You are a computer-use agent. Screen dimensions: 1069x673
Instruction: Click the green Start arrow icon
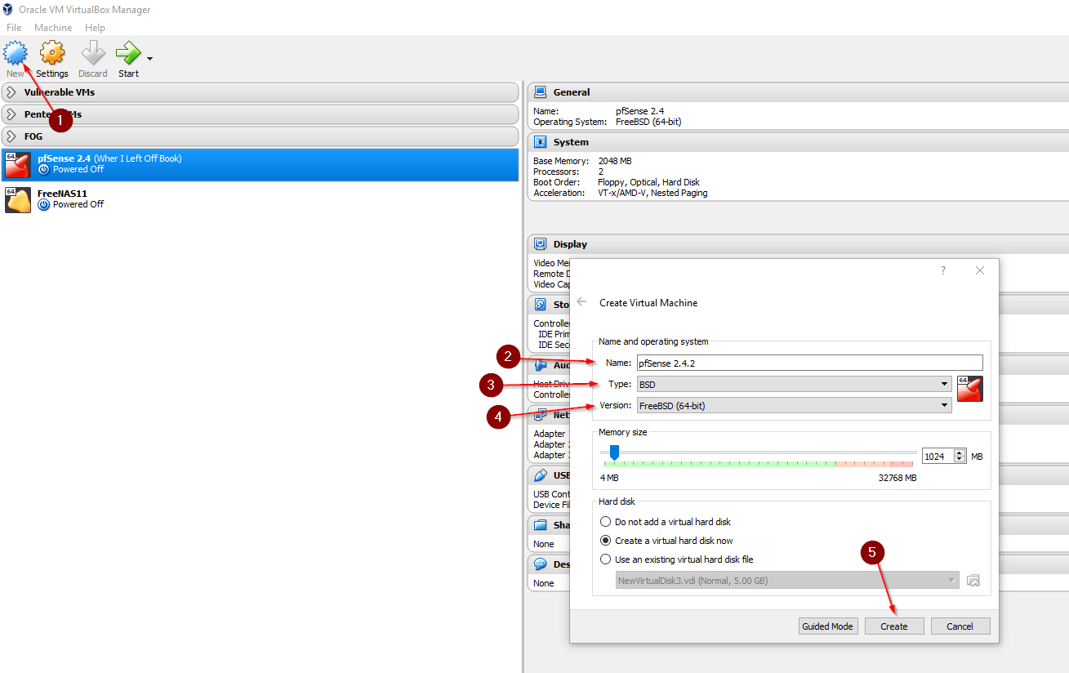[128, 54]
